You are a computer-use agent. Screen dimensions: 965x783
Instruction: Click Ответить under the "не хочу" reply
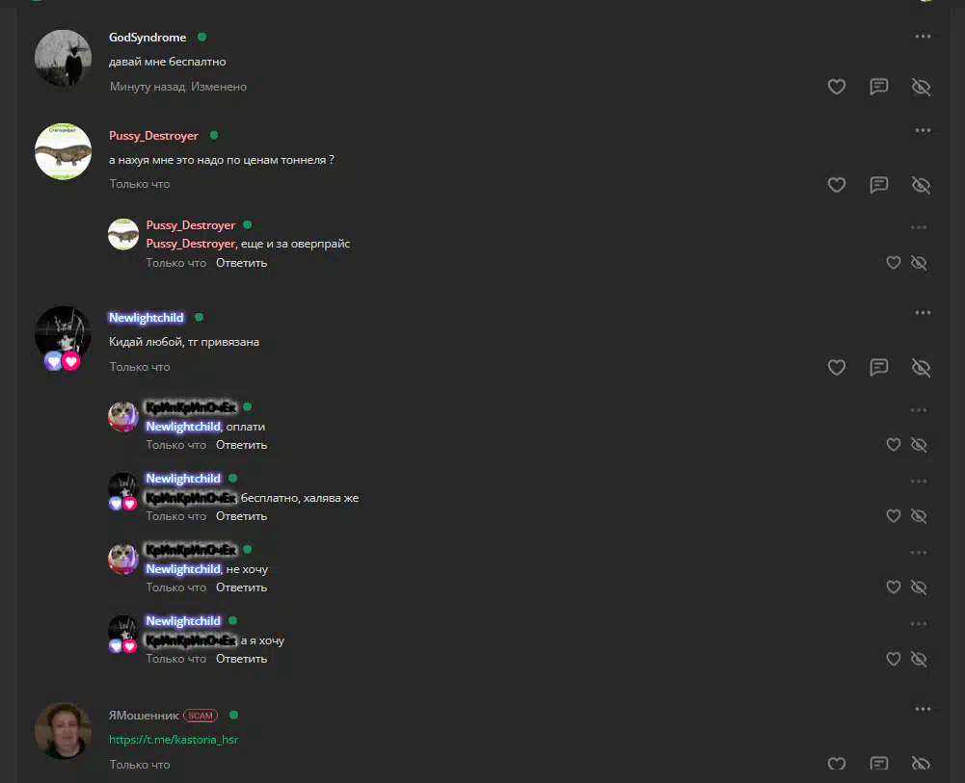pos(241,587)
